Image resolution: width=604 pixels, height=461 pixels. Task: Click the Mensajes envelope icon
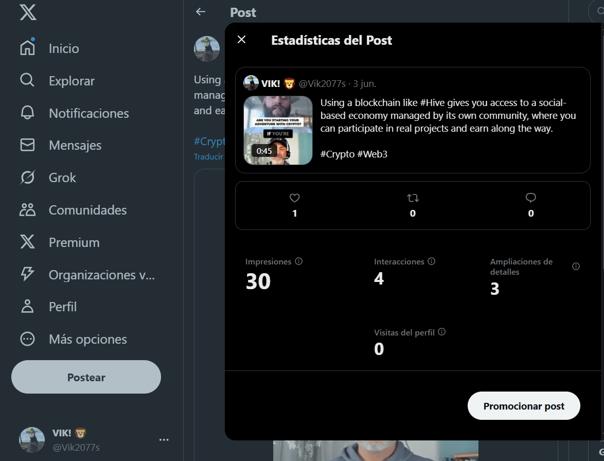click(x=27, y=145)
